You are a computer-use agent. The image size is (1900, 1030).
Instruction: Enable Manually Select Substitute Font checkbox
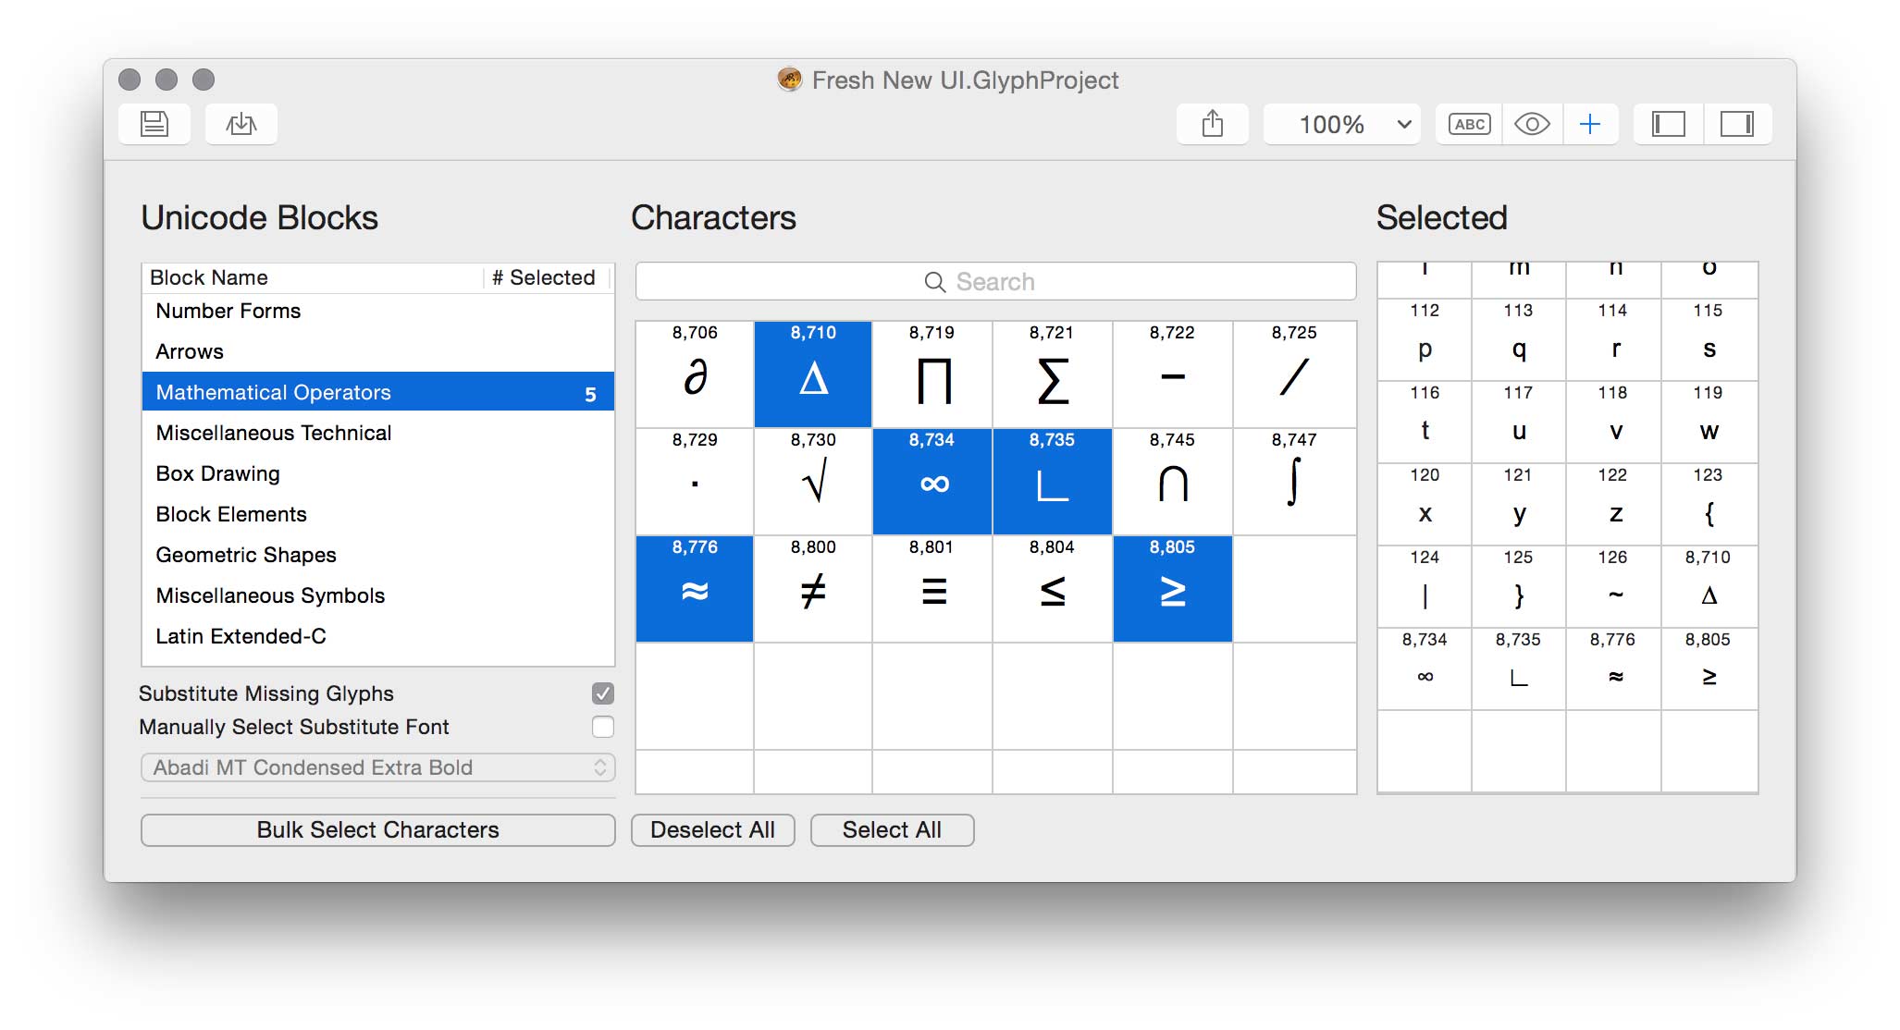tap(603, 727)
